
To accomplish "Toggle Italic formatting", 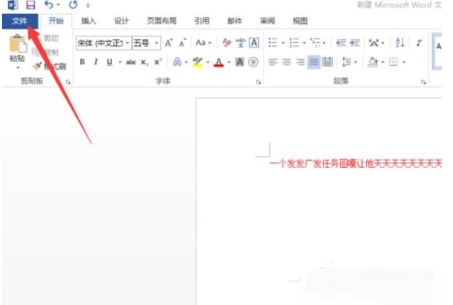I will click(x=96, y=62).
